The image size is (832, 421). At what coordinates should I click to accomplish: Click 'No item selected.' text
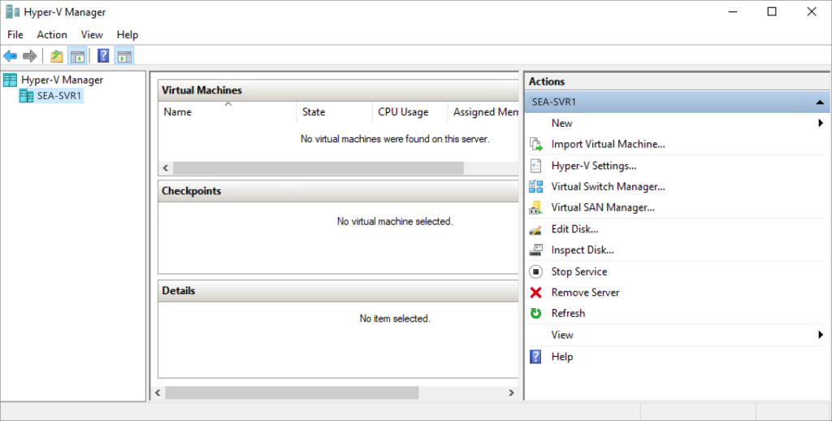coord(395,319)
